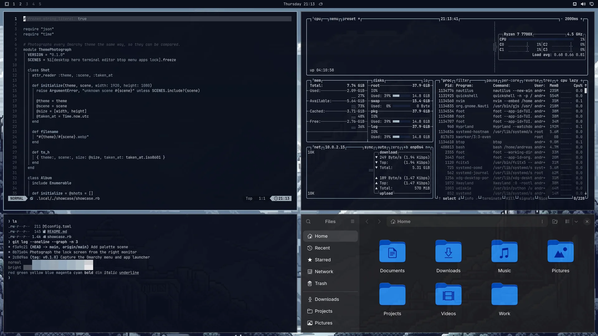Open the btop menu option
Image resolution: width=598 pixels, height=336 pixels.
coord(334,19)
